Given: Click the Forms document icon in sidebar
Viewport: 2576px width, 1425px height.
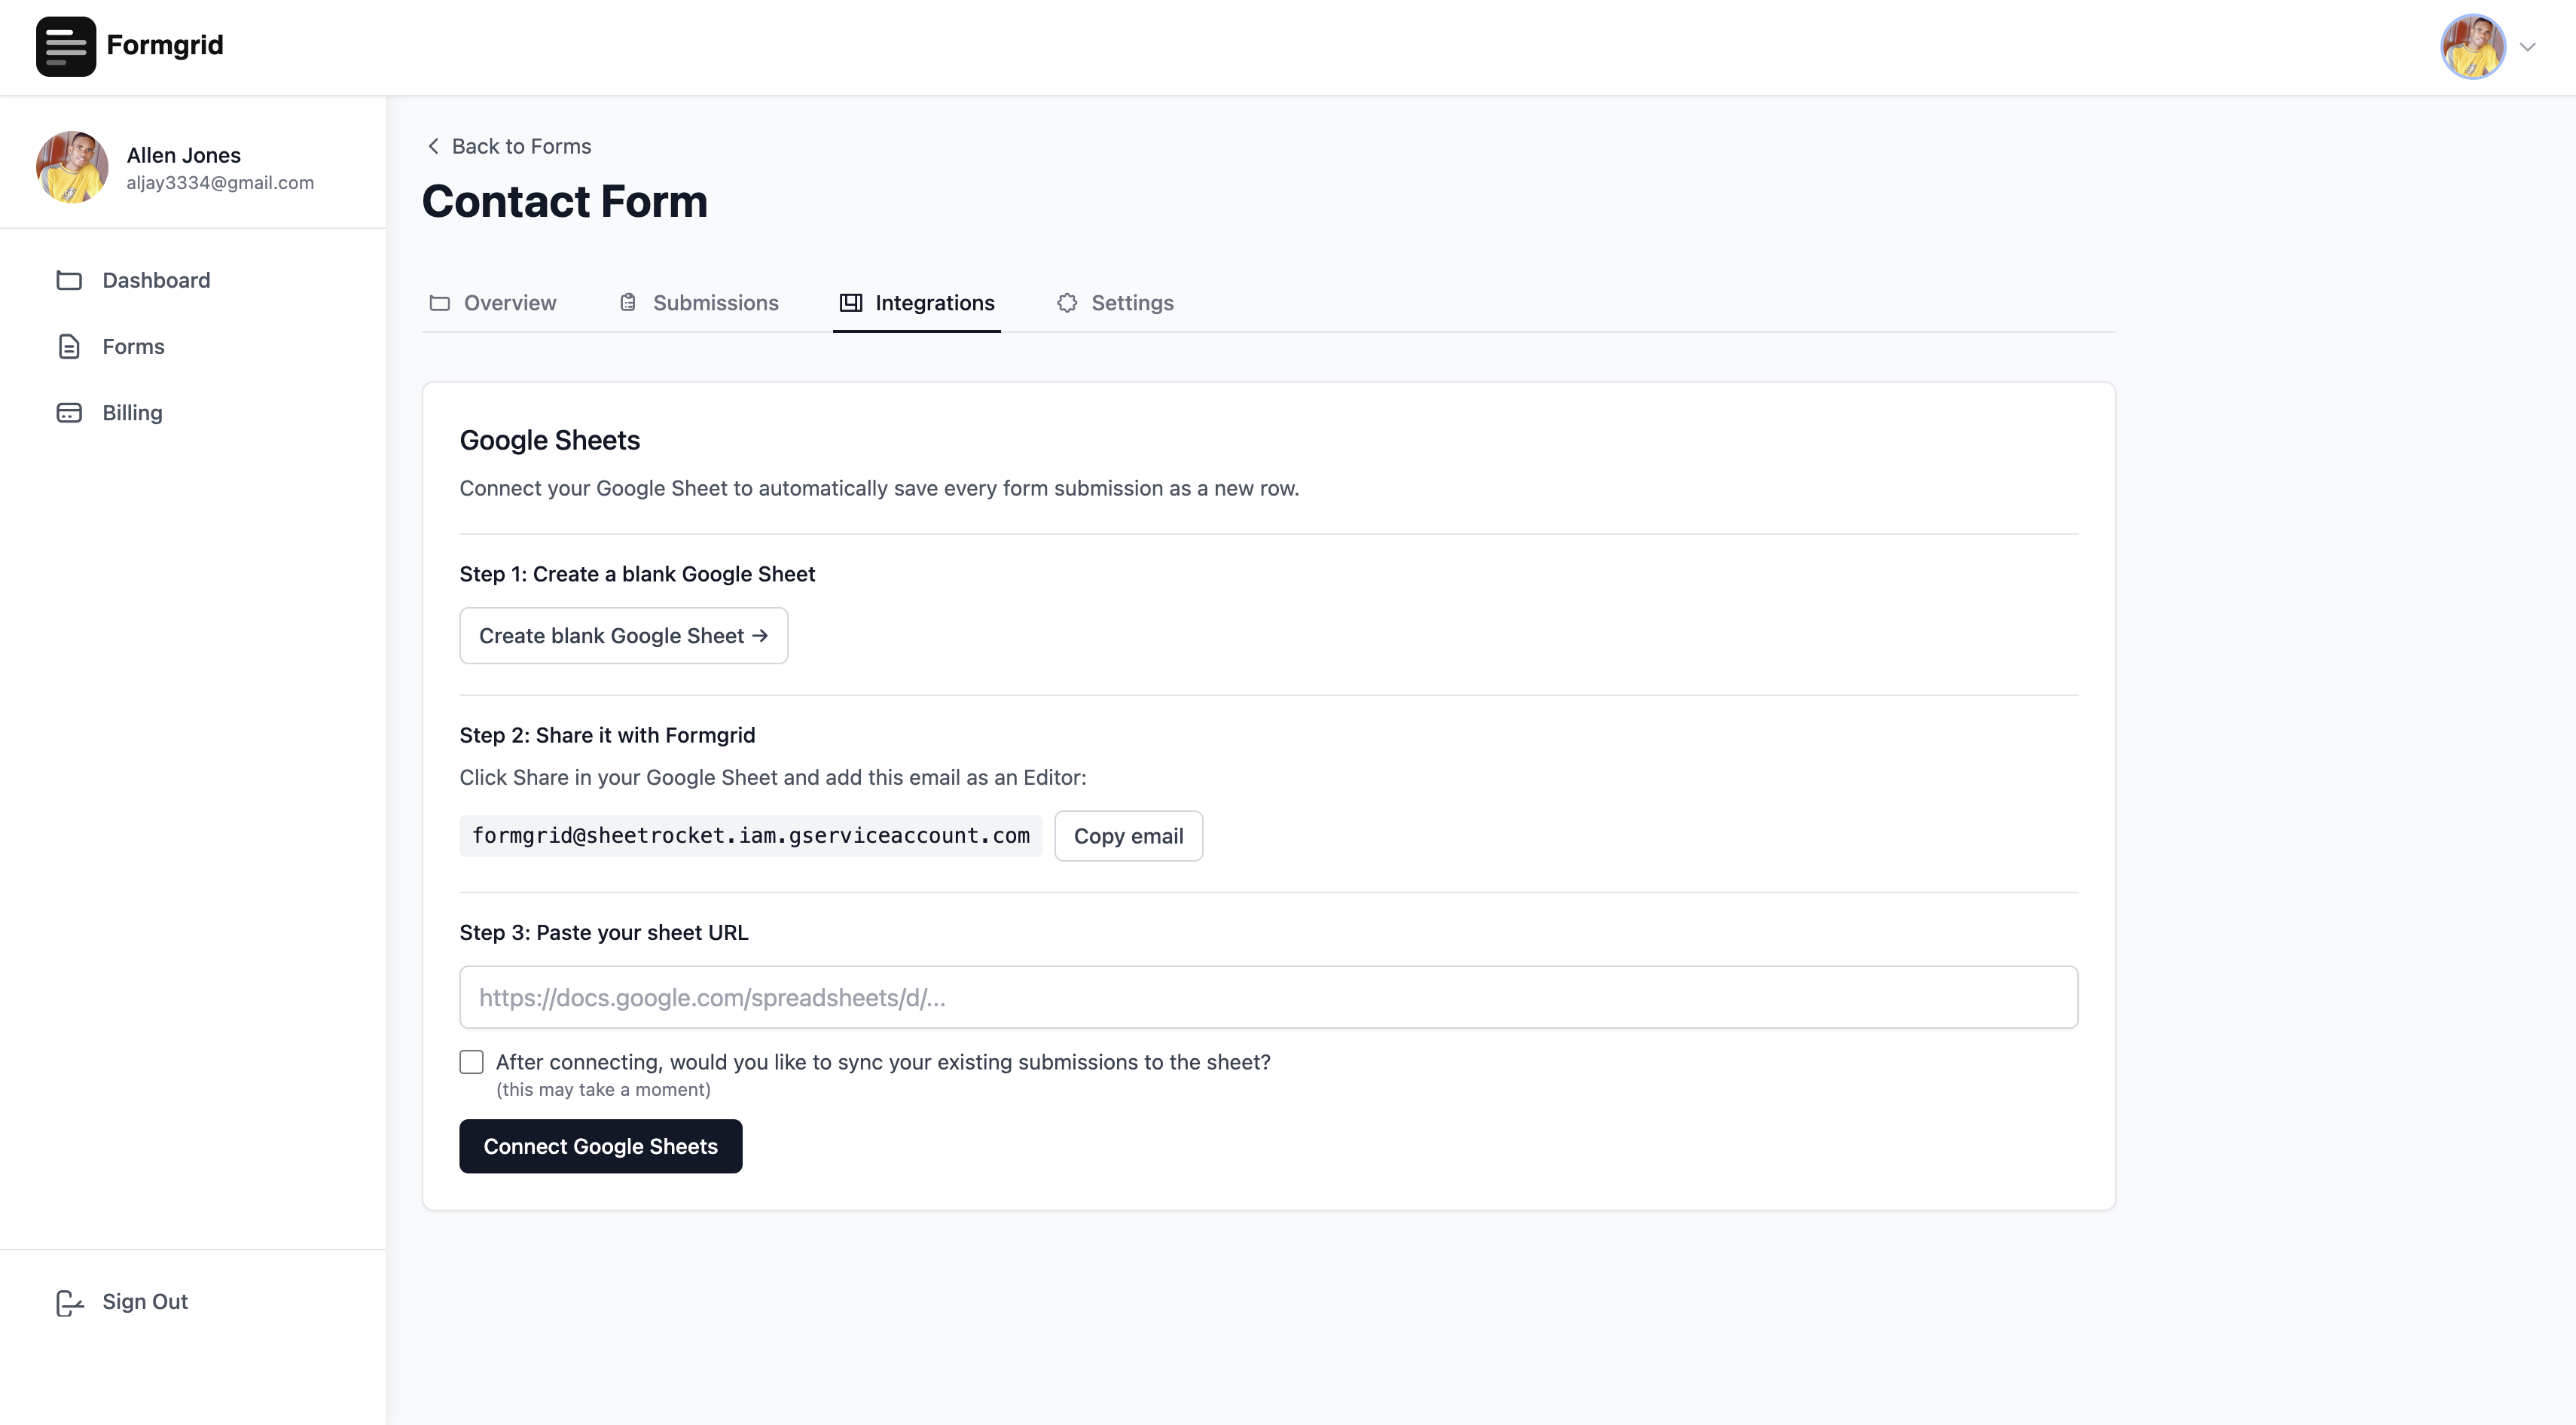Looking at the screenshot, I should coord(69,347).
